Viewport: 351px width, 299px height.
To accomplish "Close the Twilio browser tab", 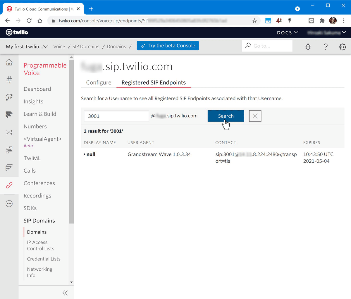I will tap(78, 9).
